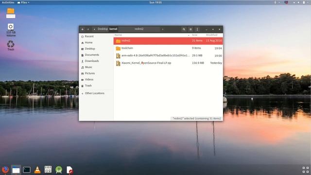Click the 31 items cell of redmi2
This screenshot has height=175, width=311.
[x=197, y=41]
